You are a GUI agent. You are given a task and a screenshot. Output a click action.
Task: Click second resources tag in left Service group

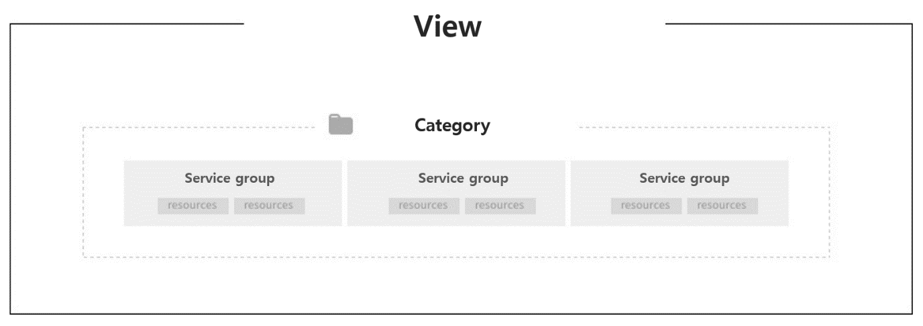(x=269, y=206)
